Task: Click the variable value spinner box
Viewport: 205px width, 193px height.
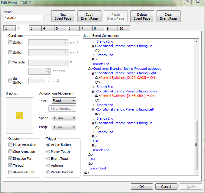Action: 40,71
